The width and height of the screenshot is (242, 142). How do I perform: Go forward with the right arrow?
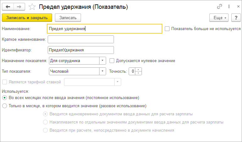point(19,7)
